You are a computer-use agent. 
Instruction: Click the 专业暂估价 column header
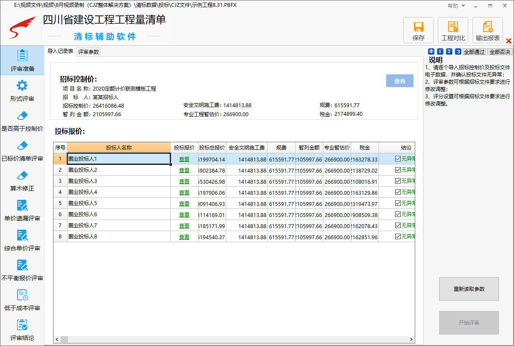coord(337,148)
